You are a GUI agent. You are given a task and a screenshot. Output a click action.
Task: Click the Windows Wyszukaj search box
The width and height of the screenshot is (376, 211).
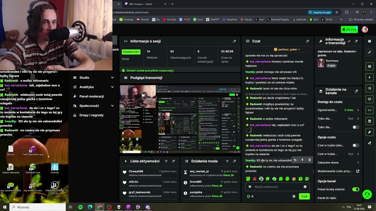click(x=38, y=207)
